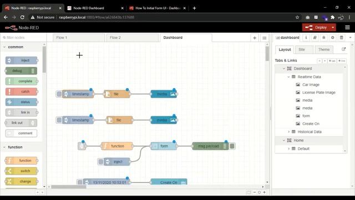Select the status node in the palette

(x=21, y=102)
